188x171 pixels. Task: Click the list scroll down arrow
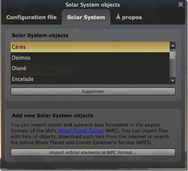[x=173, y=81]
